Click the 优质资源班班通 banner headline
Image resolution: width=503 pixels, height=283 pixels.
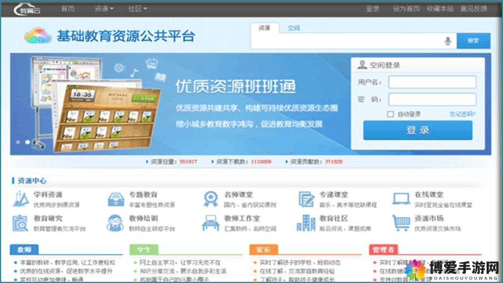236,87
